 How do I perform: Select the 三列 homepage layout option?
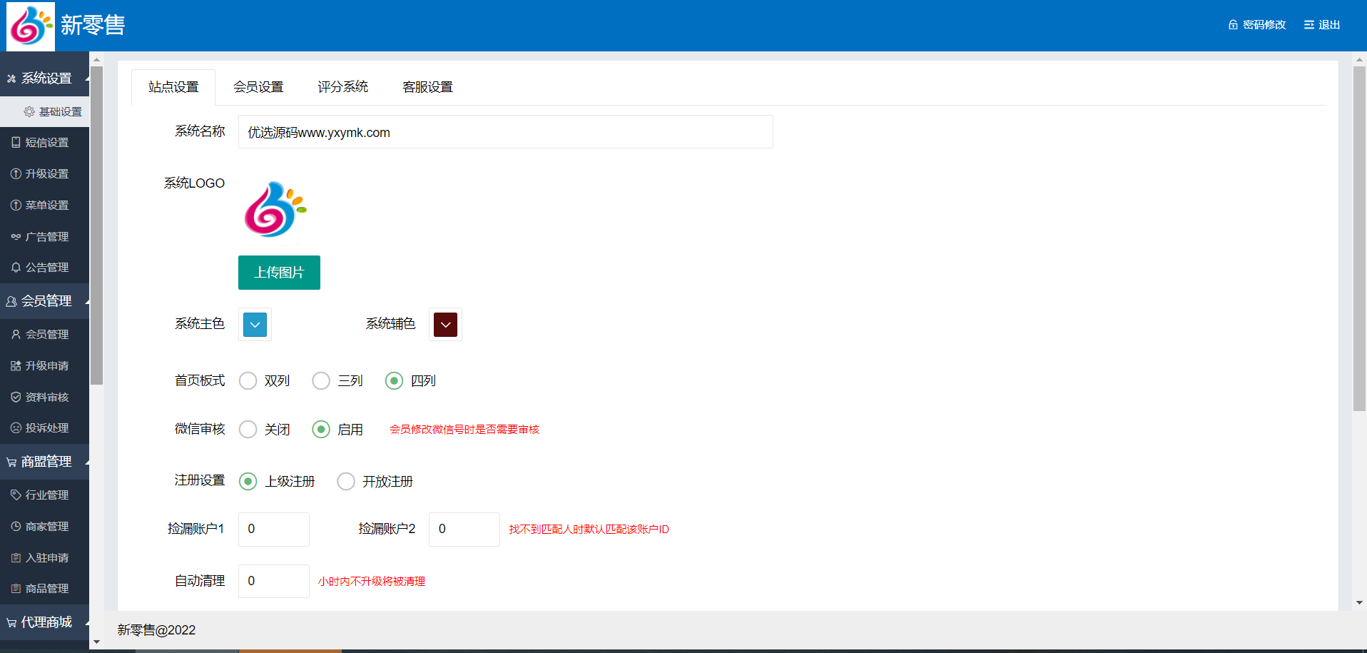click(x=338, y=381)
